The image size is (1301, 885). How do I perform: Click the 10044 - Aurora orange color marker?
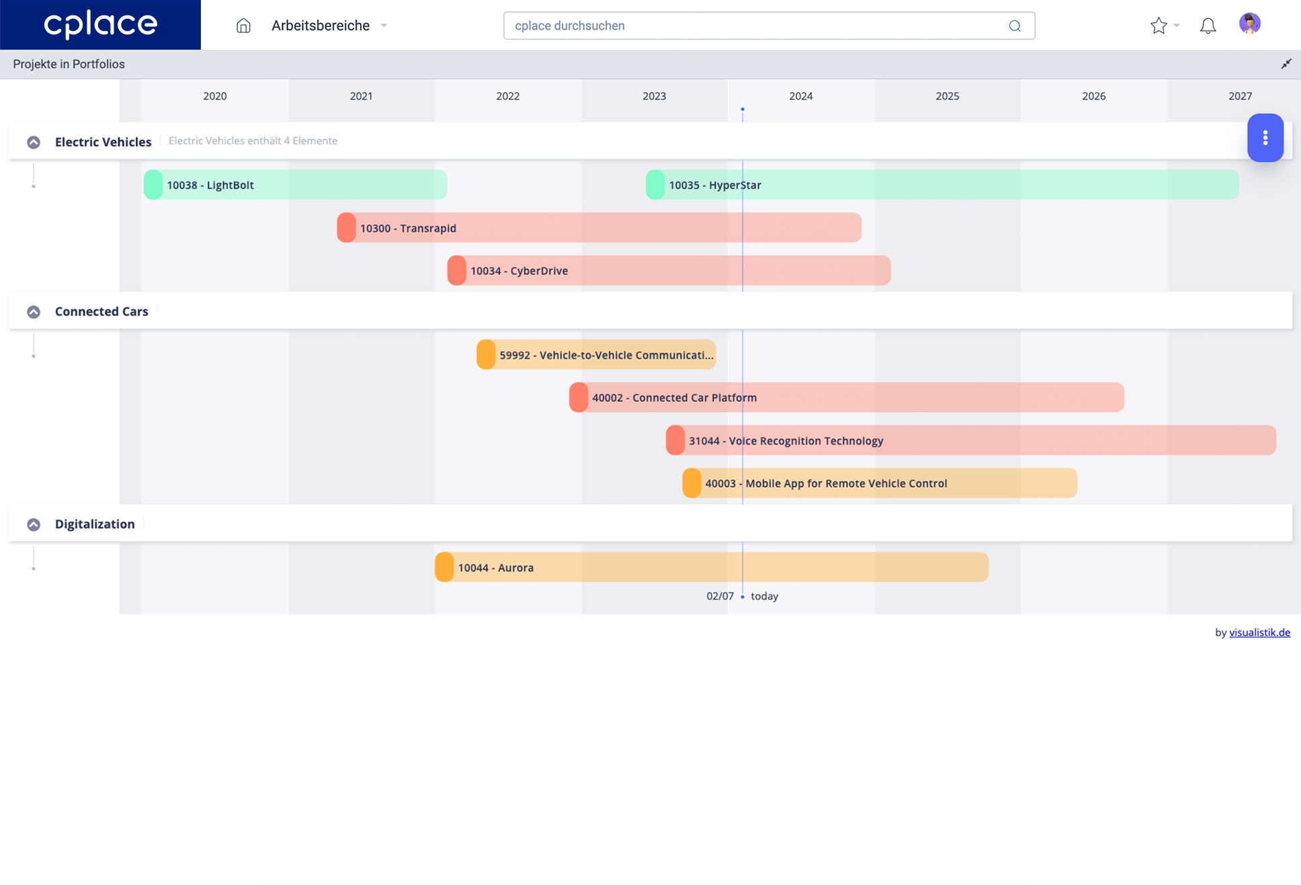tap(444, 567)
